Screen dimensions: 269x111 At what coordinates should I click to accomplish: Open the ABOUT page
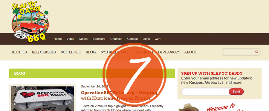(191, 52)
